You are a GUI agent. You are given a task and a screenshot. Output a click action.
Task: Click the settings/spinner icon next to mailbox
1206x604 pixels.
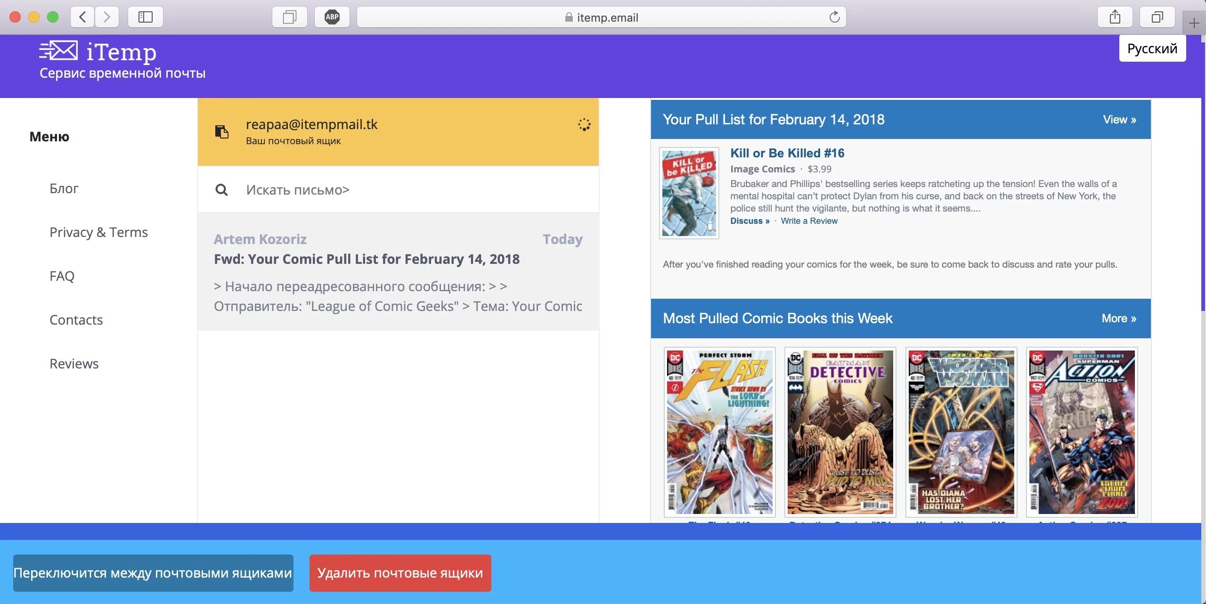[584, 124]
